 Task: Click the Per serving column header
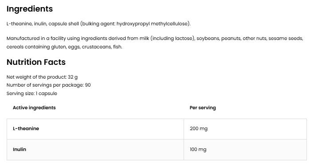click(203, 108)
